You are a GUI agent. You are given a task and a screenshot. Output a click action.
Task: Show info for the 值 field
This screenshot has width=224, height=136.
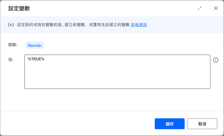click(216, 60)
